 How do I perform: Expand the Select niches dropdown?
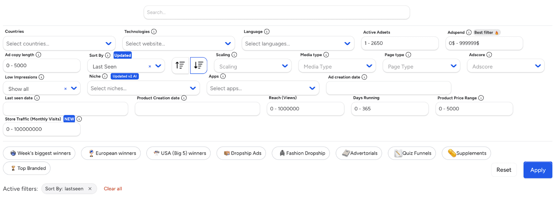click(x=143, y=88)
